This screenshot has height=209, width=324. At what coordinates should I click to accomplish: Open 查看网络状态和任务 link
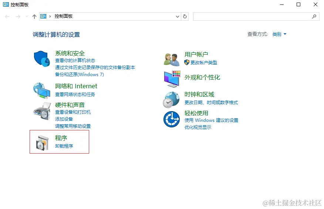tap(75, 94)
